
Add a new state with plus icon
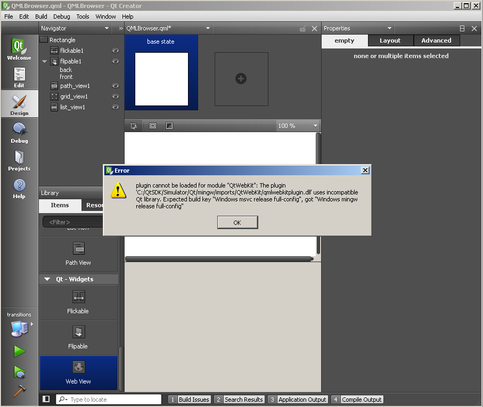(241, 79)
